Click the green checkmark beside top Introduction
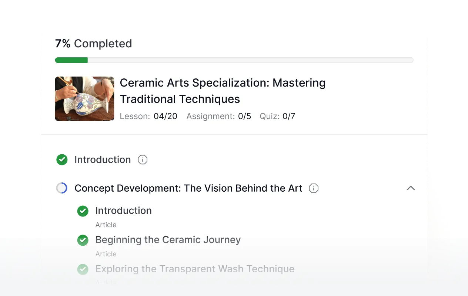The height and width of the screenshot is (296, 468). 62,160
